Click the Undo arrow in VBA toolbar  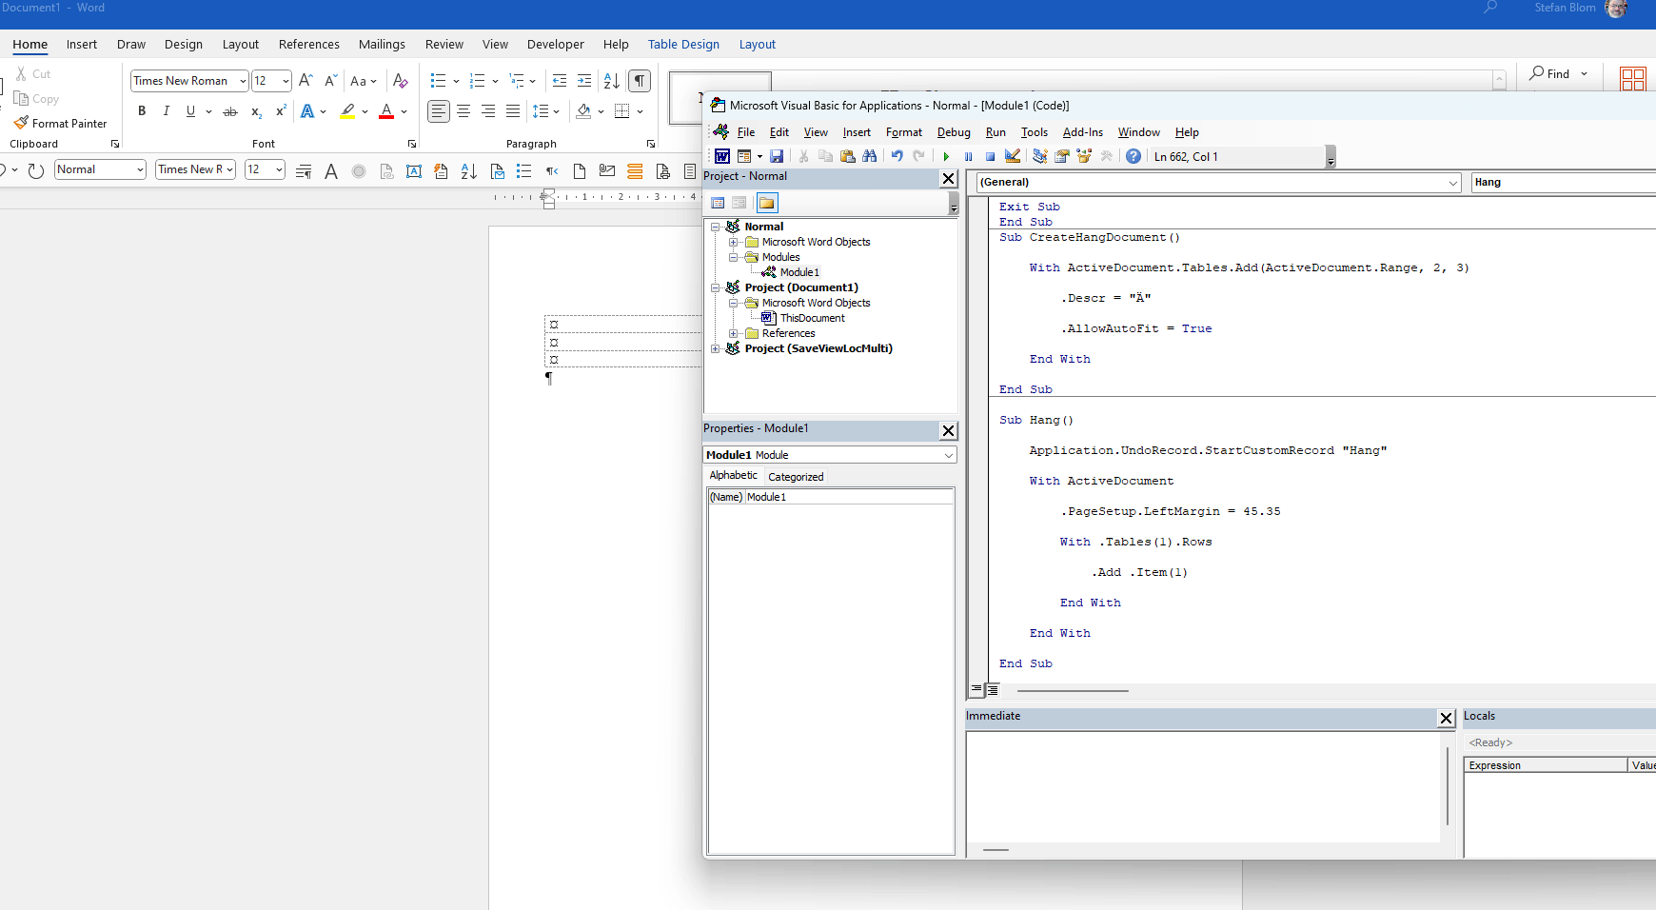click(897, 157)
